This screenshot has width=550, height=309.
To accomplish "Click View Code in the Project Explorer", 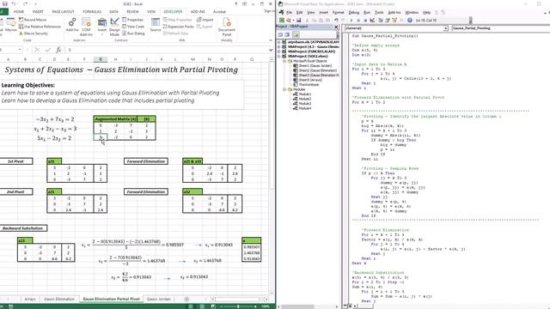I will tap(281, 34).
